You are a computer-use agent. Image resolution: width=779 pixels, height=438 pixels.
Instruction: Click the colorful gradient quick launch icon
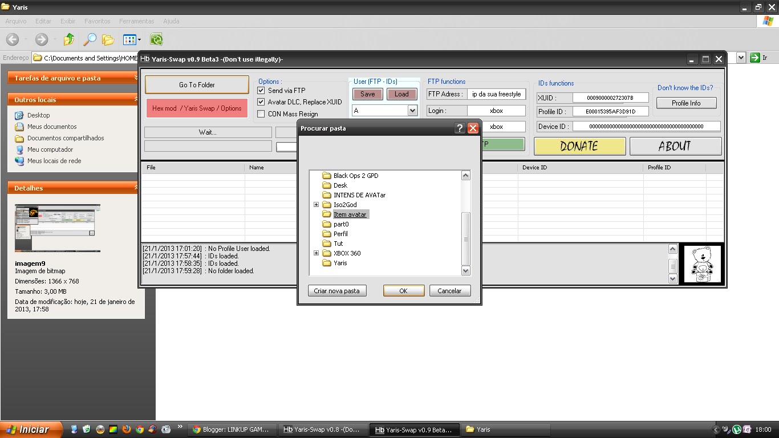(113, 429)
